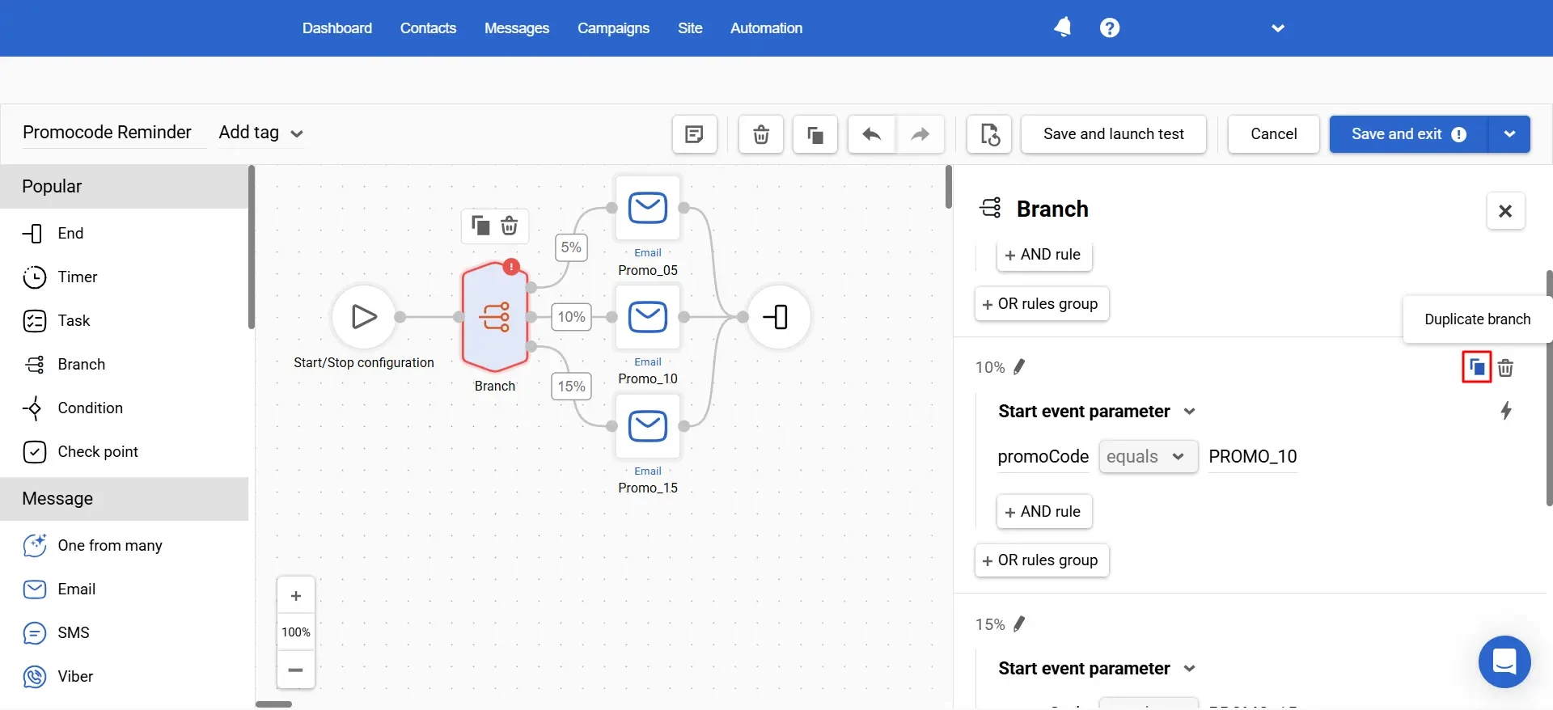Click the notes icon in the toolbar
Image resolution: width=1553 pixels, height=710 pixels.
tap(694, 134)
